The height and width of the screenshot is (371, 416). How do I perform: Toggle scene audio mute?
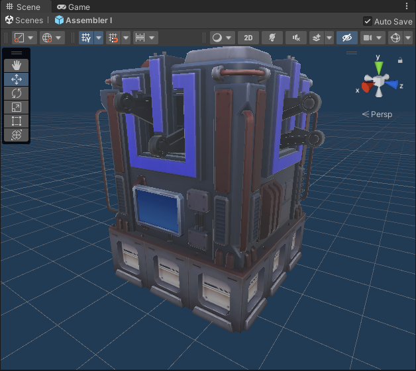(295, 38)
